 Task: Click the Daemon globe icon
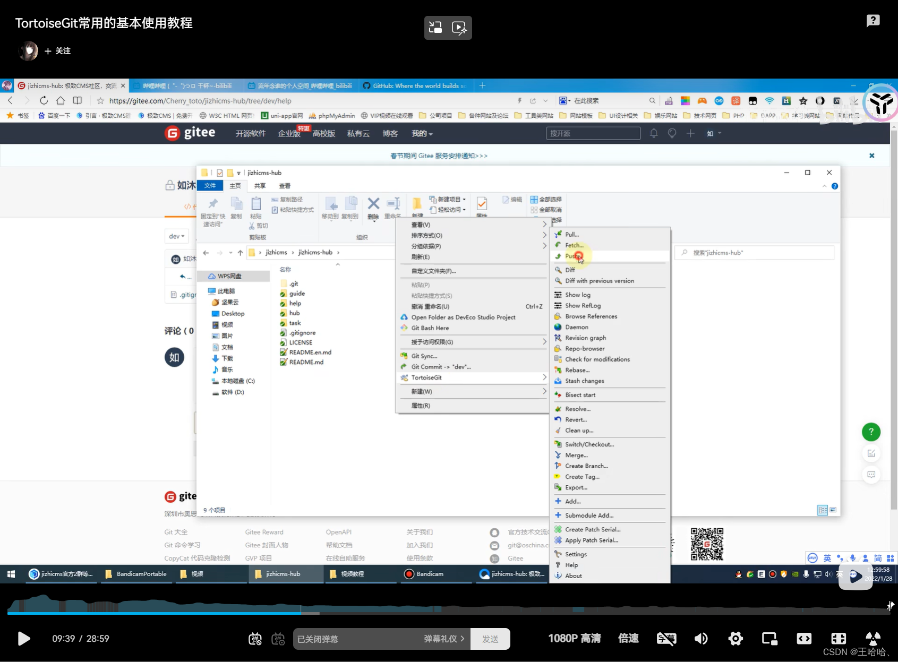click(x=558, y=327)
